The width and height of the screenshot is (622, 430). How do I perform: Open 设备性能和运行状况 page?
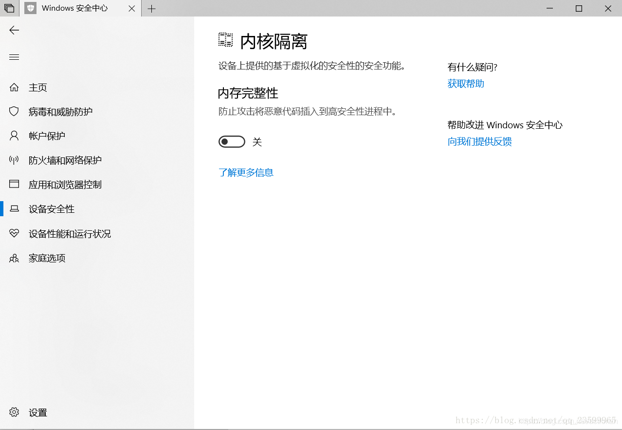point(70,234)
